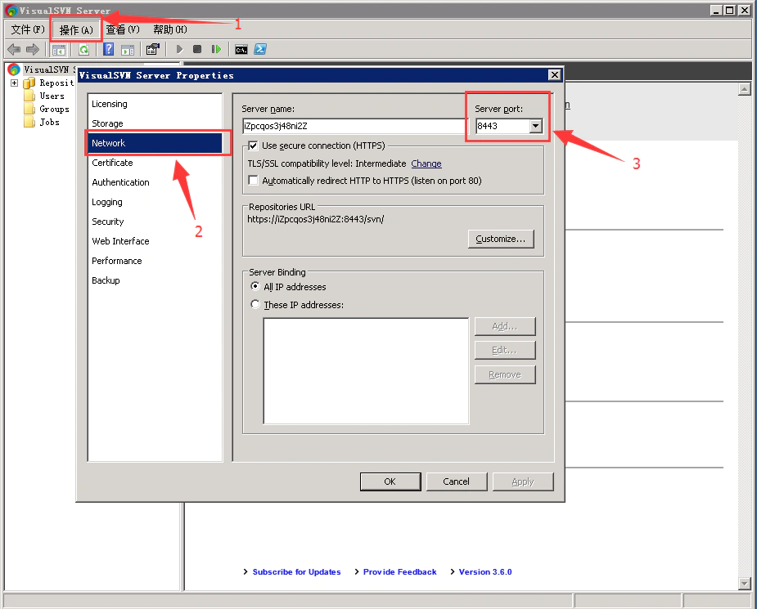Viewport: 757px width, 609px height.
Task: Click the Provide Feedback link
Action: click(x=399, y=572)
